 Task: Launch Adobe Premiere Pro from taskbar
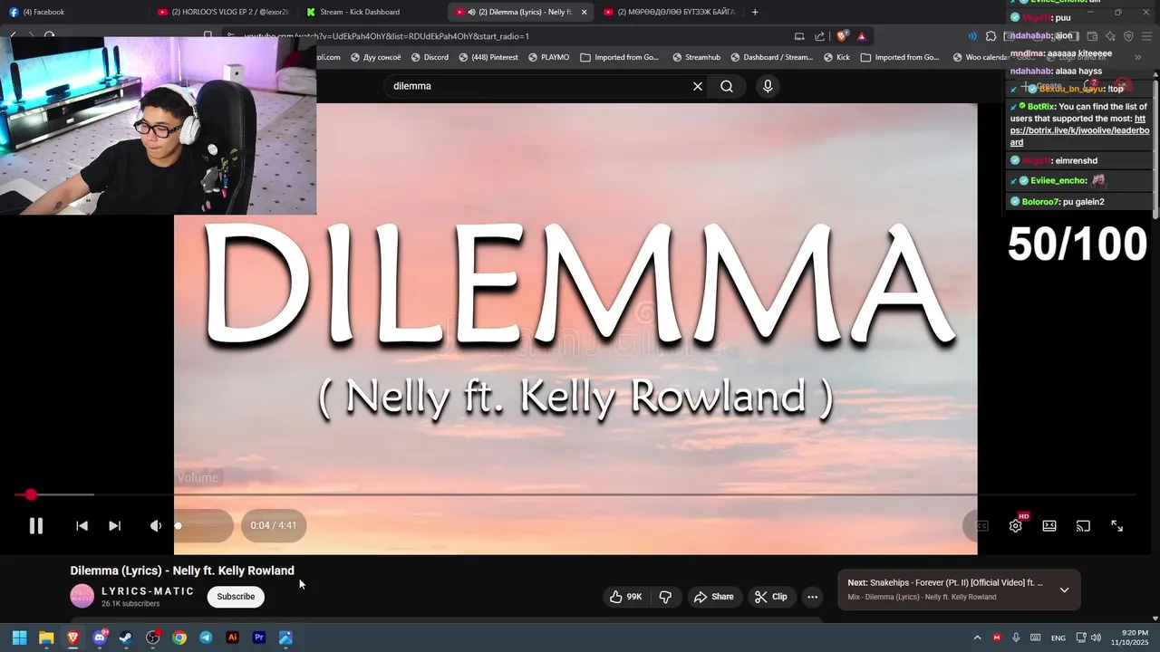coord(259,638)
